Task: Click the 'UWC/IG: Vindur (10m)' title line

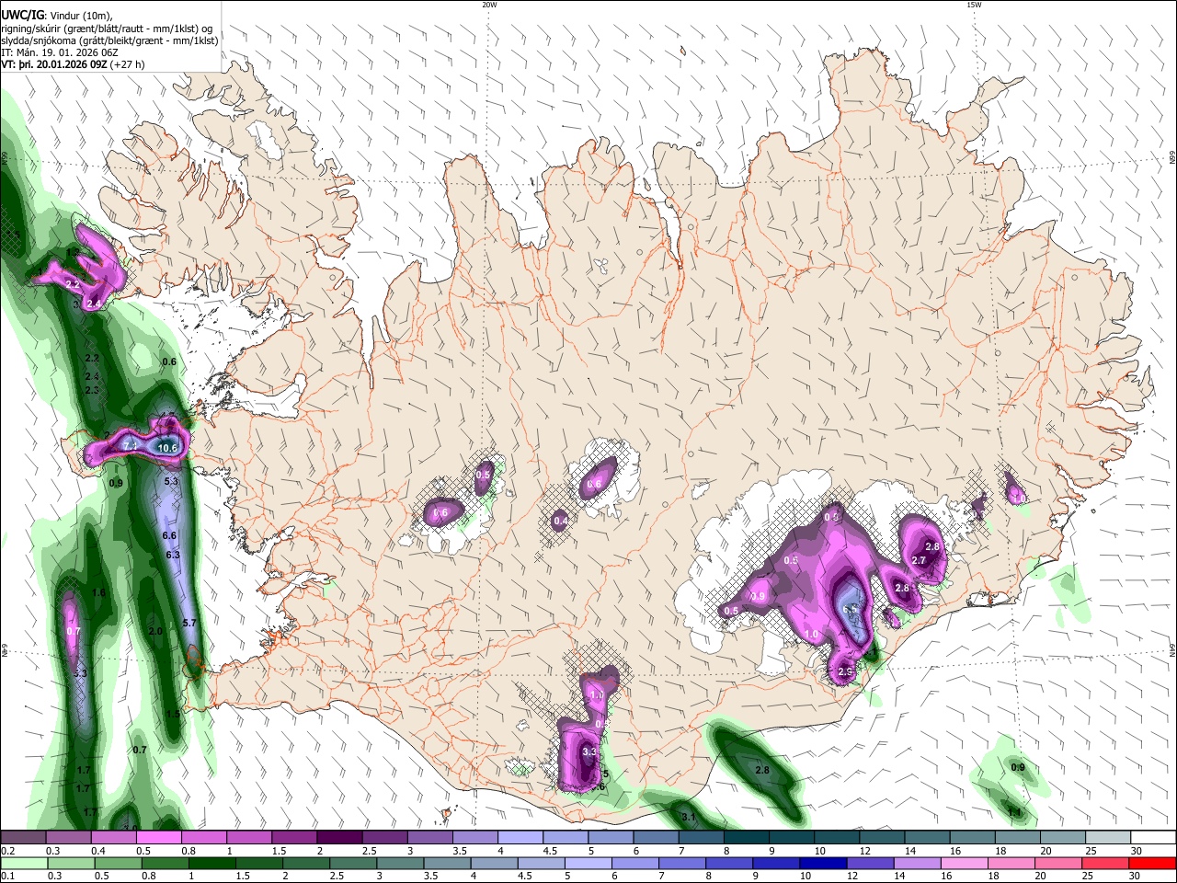Action: click(57, 15)
